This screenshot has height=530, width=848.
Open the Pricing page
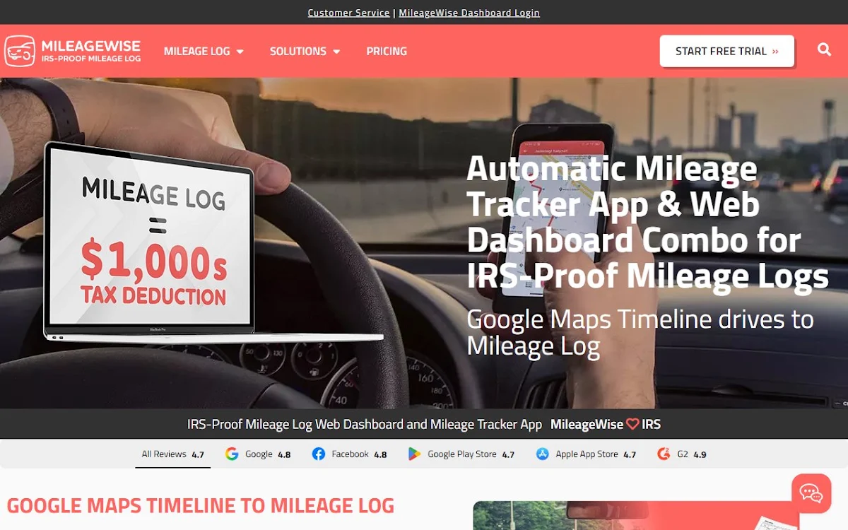387,52
